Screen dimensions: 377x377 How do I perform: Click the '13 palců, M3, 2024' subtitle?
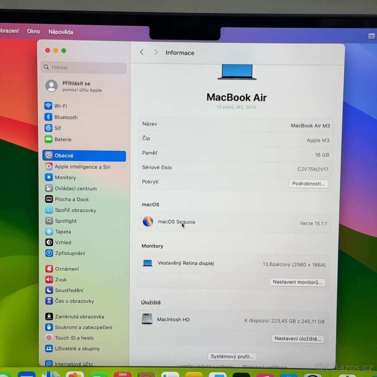click(x=236, y=107)
